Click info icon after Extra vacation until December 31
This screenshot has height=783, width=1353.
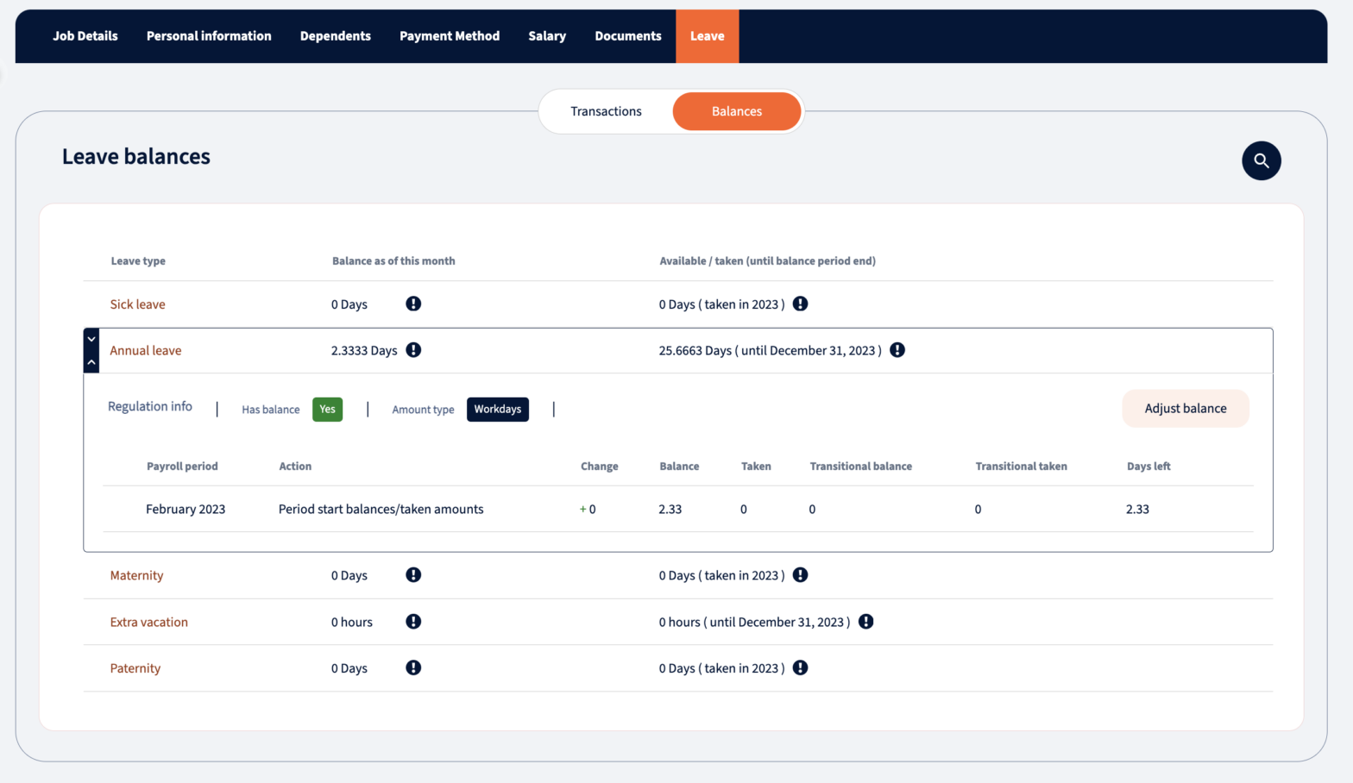click(x=865, y=622)
